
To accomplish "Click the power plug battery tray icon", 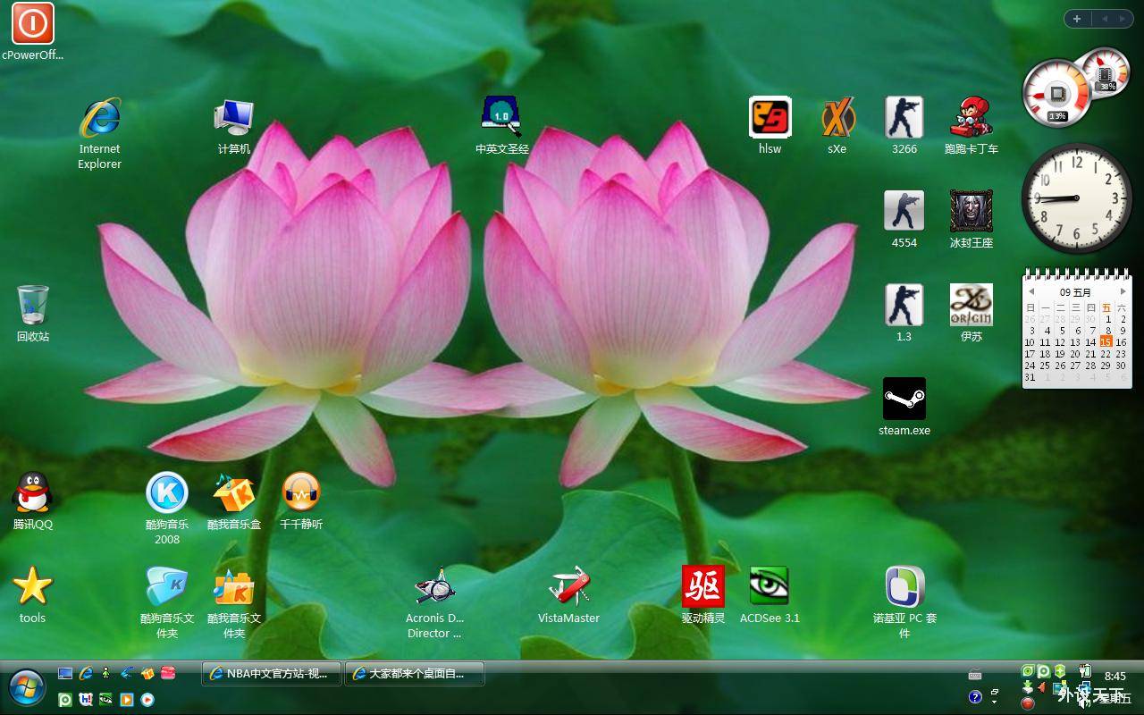I will coord(1085,670).
